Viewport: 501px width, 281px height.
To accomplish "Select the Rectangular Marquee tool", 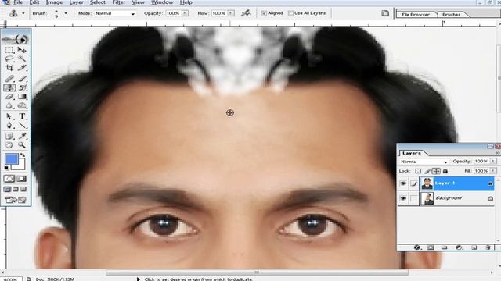I will point(9,50).
